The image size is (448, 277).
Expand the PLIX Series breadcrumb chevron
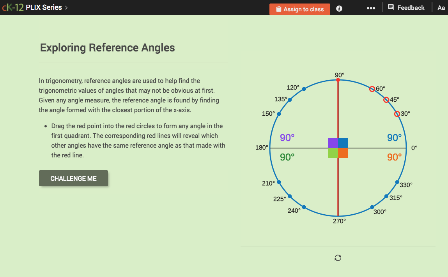pos(66,7)
